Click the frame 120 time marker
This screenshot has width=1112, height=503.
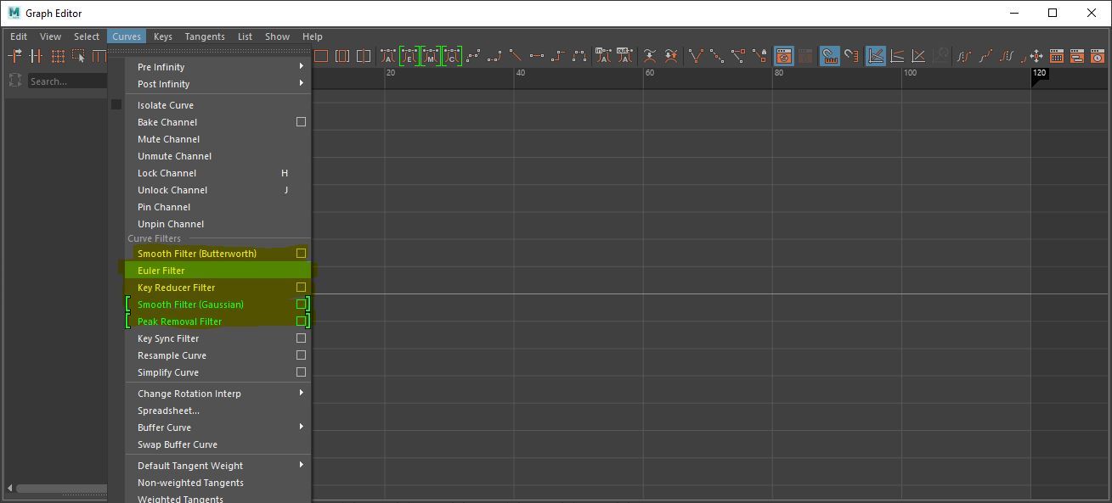click(x=1039, y=74)
